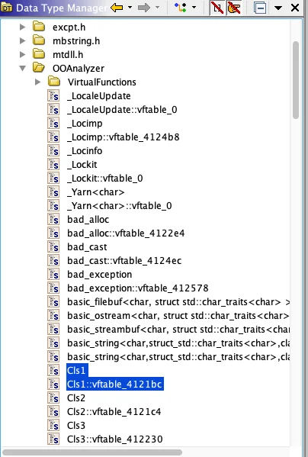Click the Data Type Manager title icon

(x=6, y=8)
